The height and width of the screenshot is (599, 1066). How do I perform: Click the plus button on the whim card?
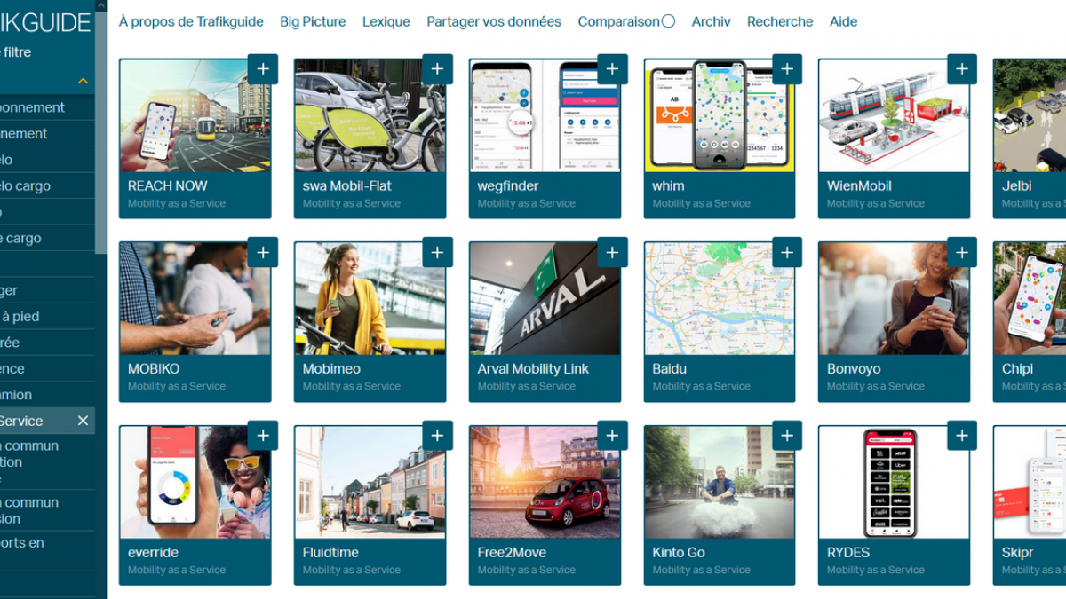pos(787,69)
